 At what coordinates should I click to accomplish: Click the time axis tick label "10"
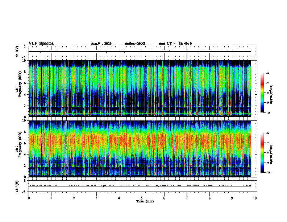pyautogui.click(x=255, y=198)
